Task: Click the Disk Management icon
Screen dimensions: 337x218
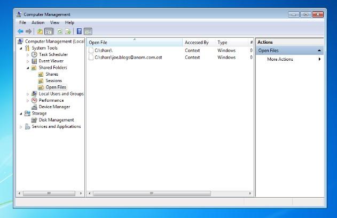Action: click(x=34, y=120)
